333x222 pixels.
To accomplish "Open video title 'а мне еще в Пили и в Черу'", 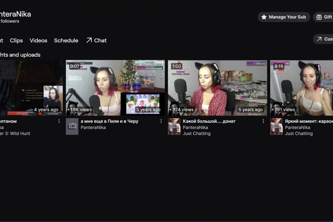I will 109,121.
